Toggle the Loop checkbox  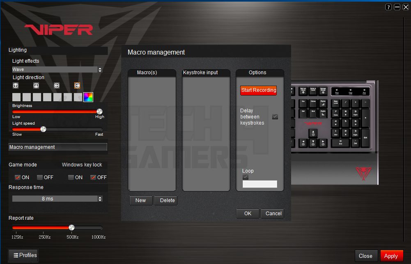[x=246, y=177]
